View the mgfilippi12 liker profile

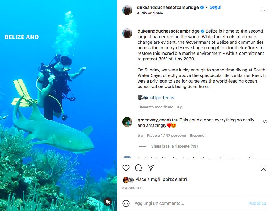click(x=162, y=179)
